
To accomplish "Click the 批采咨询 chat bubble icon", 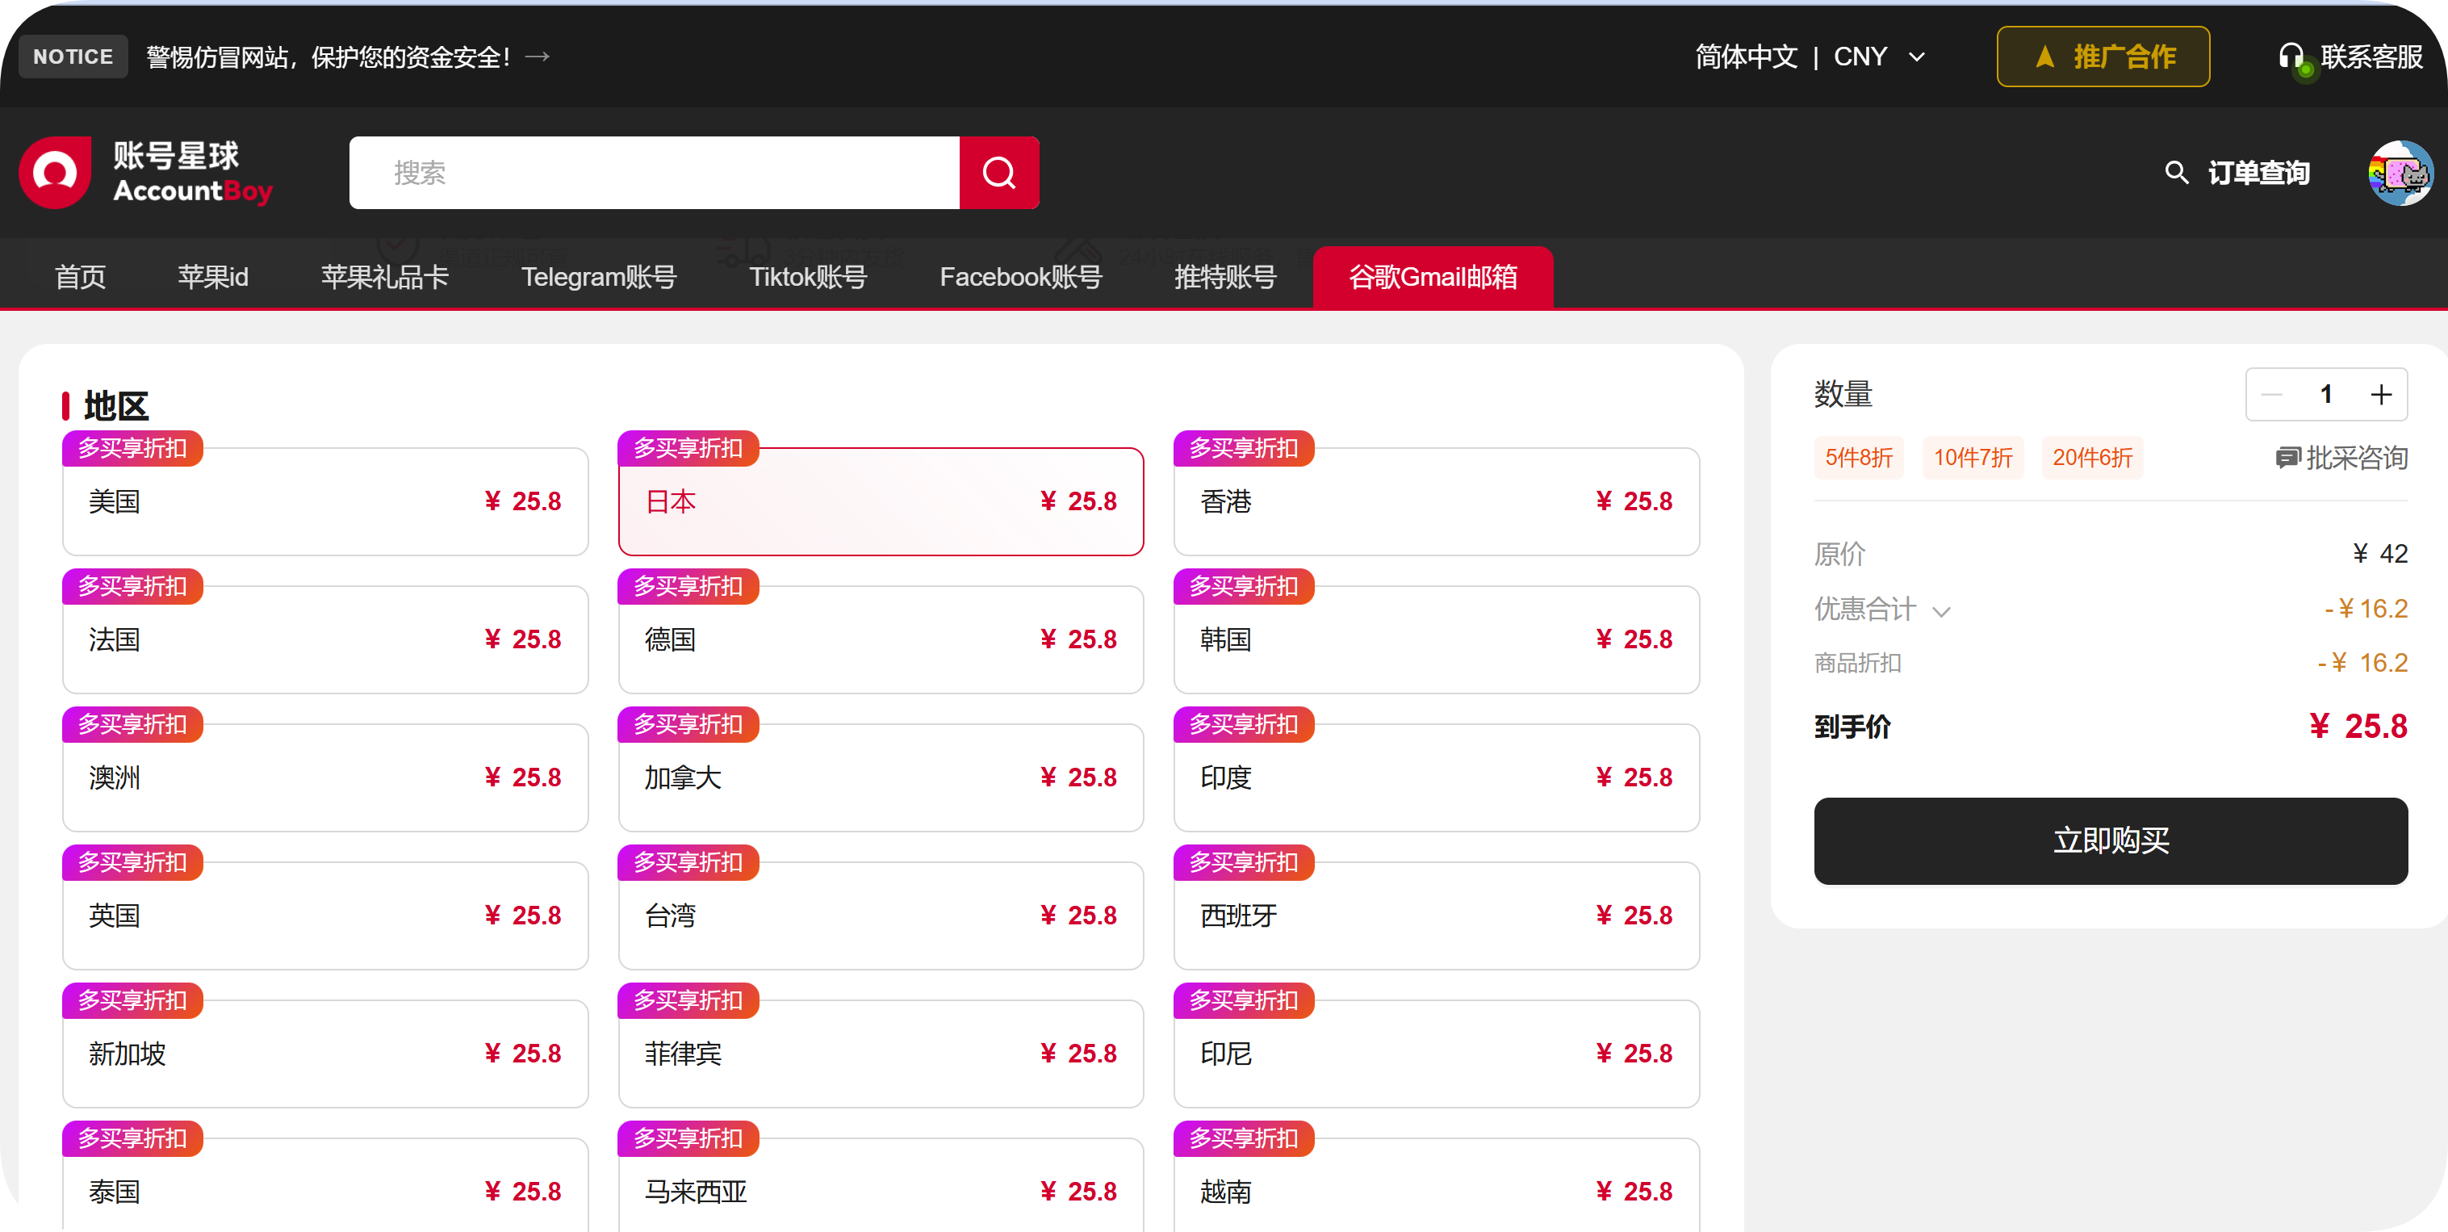I will [x=2287, y=459].
